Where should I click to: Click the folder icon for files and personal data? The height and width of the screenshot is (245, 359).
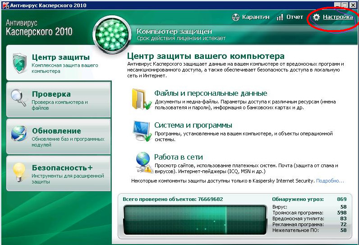[x=141, y=99]
